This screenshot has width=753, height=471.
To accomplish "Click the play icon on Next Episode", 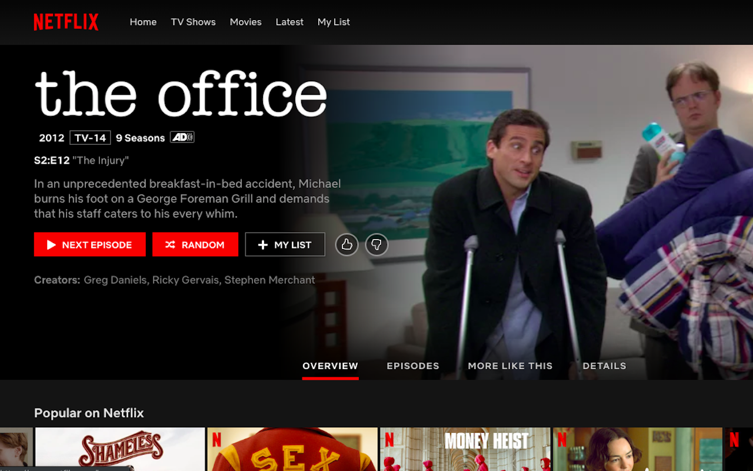I will [52, 244].
